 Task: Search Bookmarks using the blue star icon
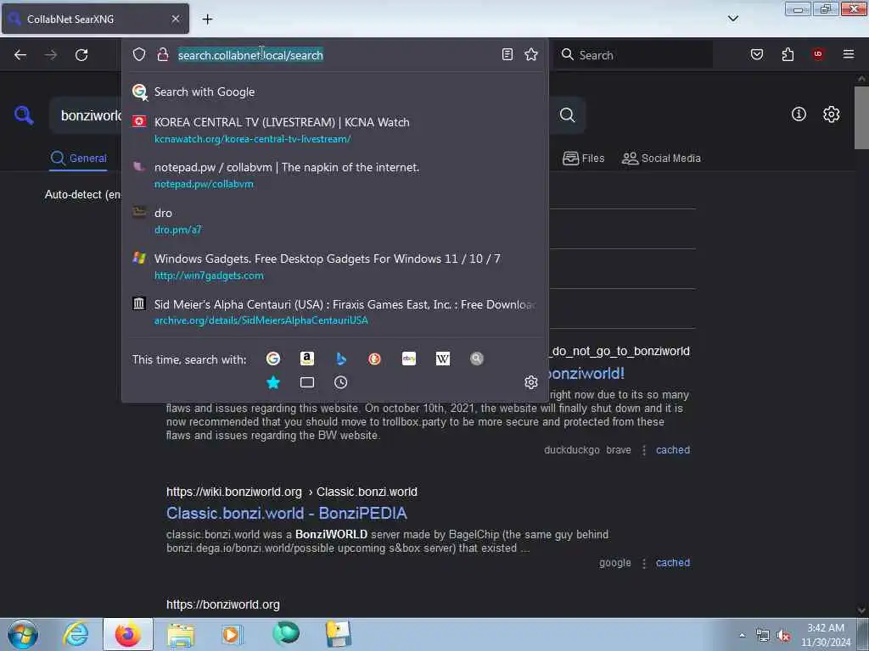(273, 382)
